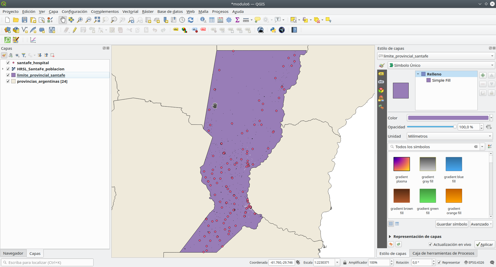
Task: Open the style manager beside symbol search
Action: tap(490, 147)
